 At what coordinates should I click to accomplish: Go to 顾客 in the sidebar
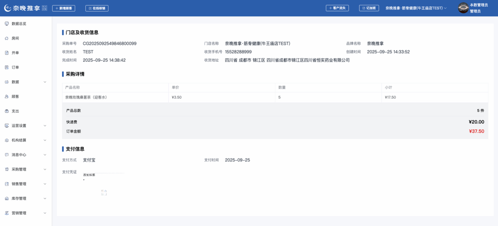15,96
